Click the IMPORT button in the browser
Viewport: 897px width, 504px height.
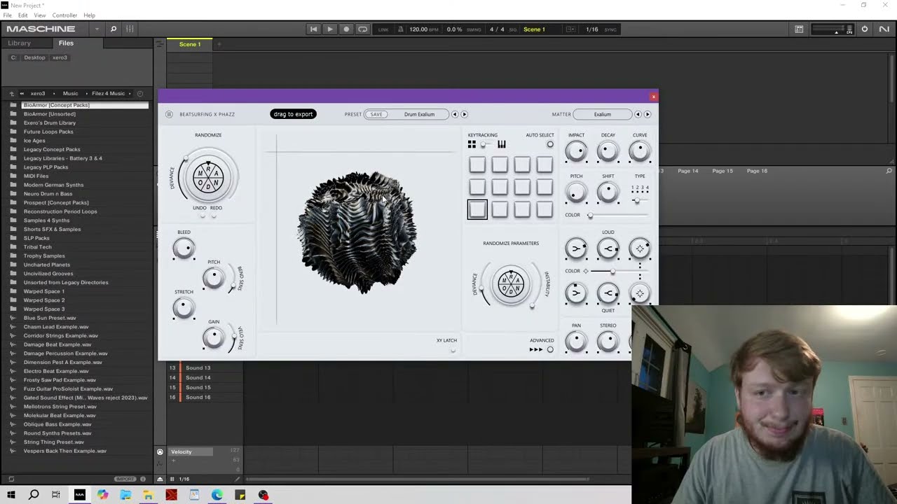click(125, 479)
